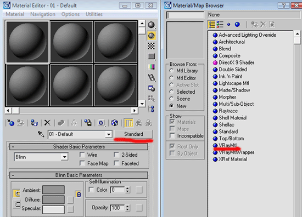302x217 pixels.
Task: Open the Blinn shader type dropdown
Action: (x=65, y=157)
